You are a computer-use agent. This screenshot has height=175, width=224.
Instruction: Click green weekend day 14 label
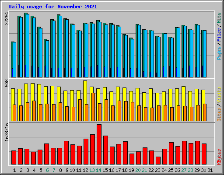coord(98,170)
